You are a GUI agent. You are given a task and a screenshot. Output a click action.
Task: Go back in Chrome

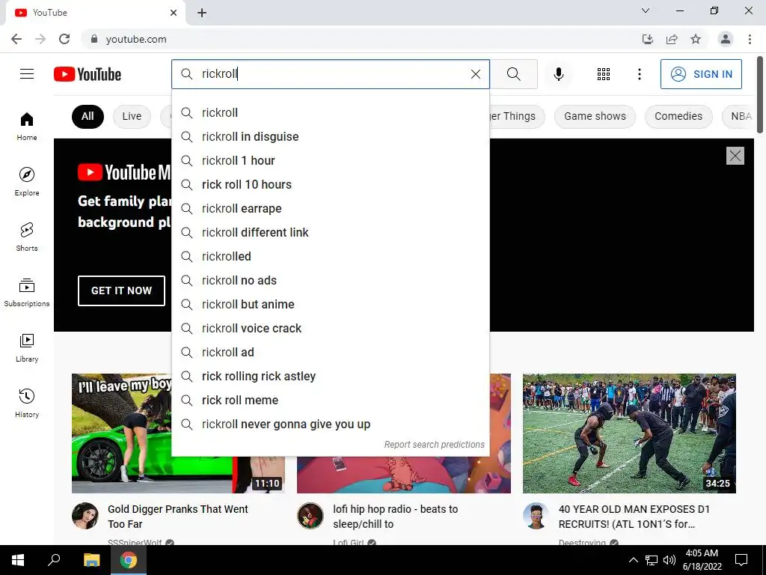tap(16, 39)
